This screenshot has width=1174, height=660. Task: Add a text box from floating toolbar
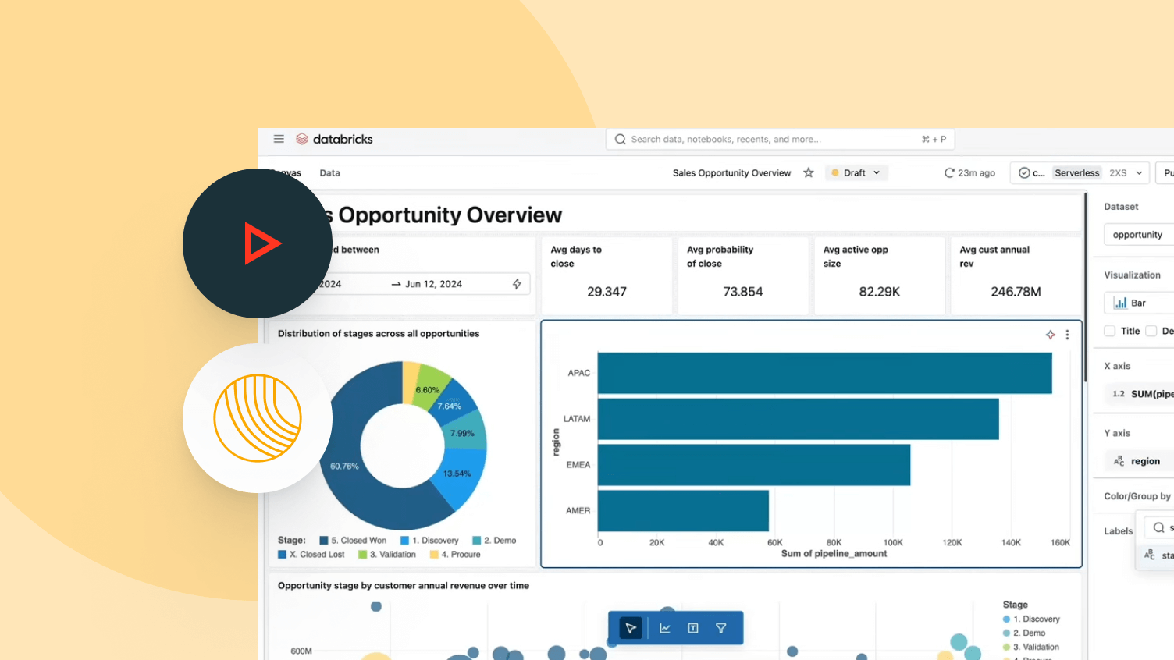(692, 628)
